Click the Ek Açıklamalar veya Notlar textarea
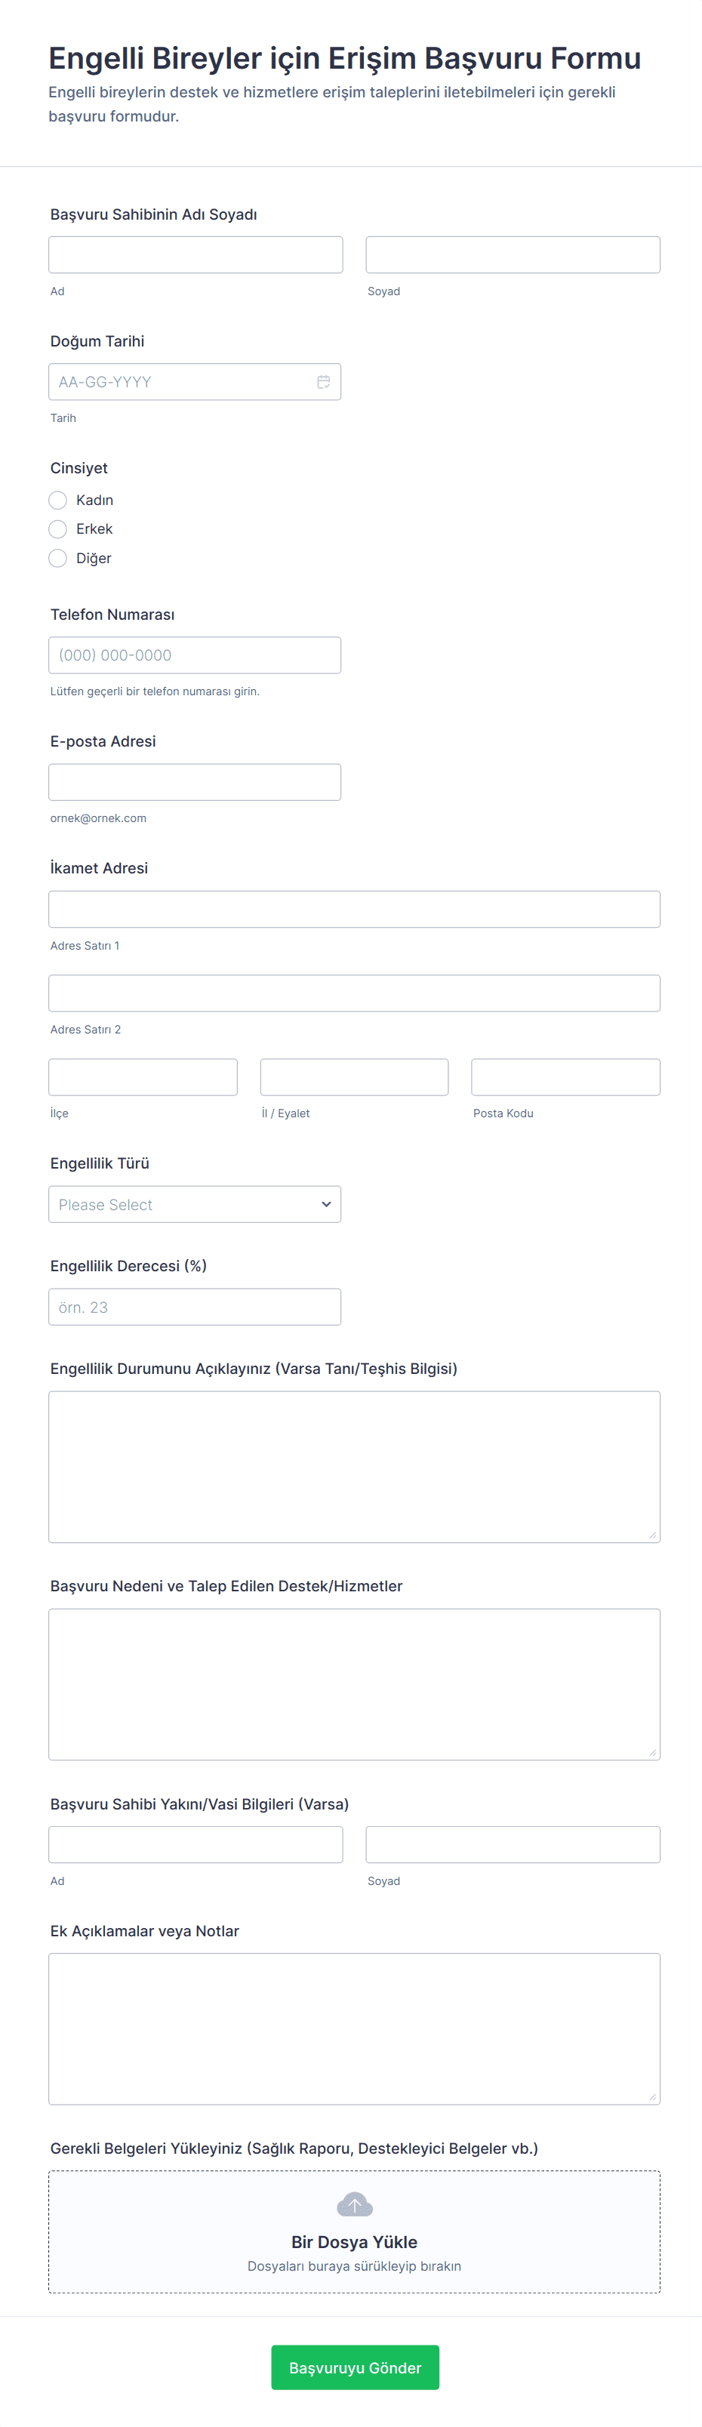Viewport: 702px width, 2427px height. (354, 2028)
